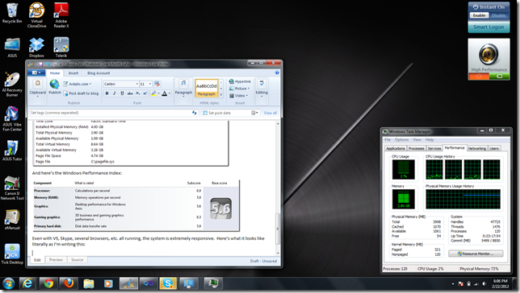Click the High Performance power gadget dial
Image resolution: width=520 pixels, height=293 pixels.
tap(489, 55)
